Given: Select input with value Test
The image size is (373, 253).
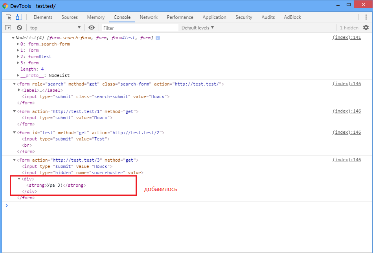Looking at the screenshot, I should coord(66,139).
